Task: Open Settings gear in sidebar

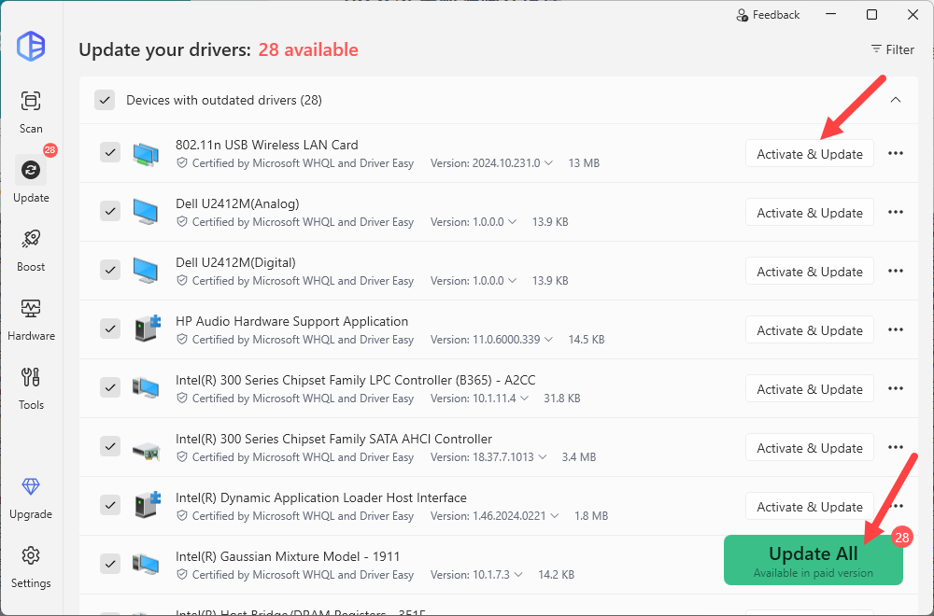Action: (31, 567)
